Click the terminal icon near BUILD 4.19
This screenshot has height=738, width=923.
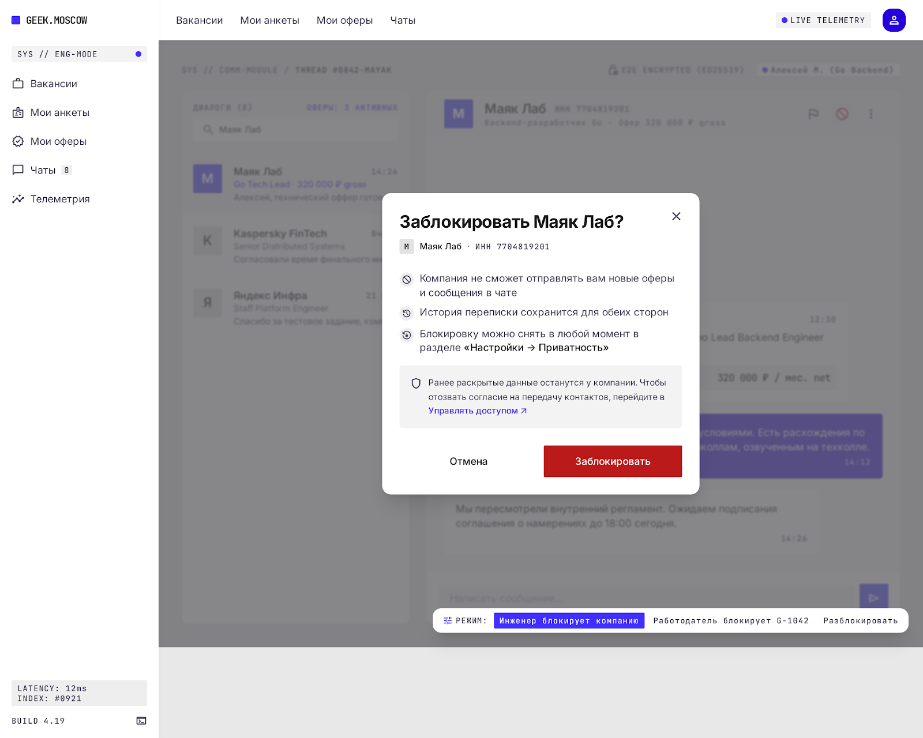click(141, 721)
